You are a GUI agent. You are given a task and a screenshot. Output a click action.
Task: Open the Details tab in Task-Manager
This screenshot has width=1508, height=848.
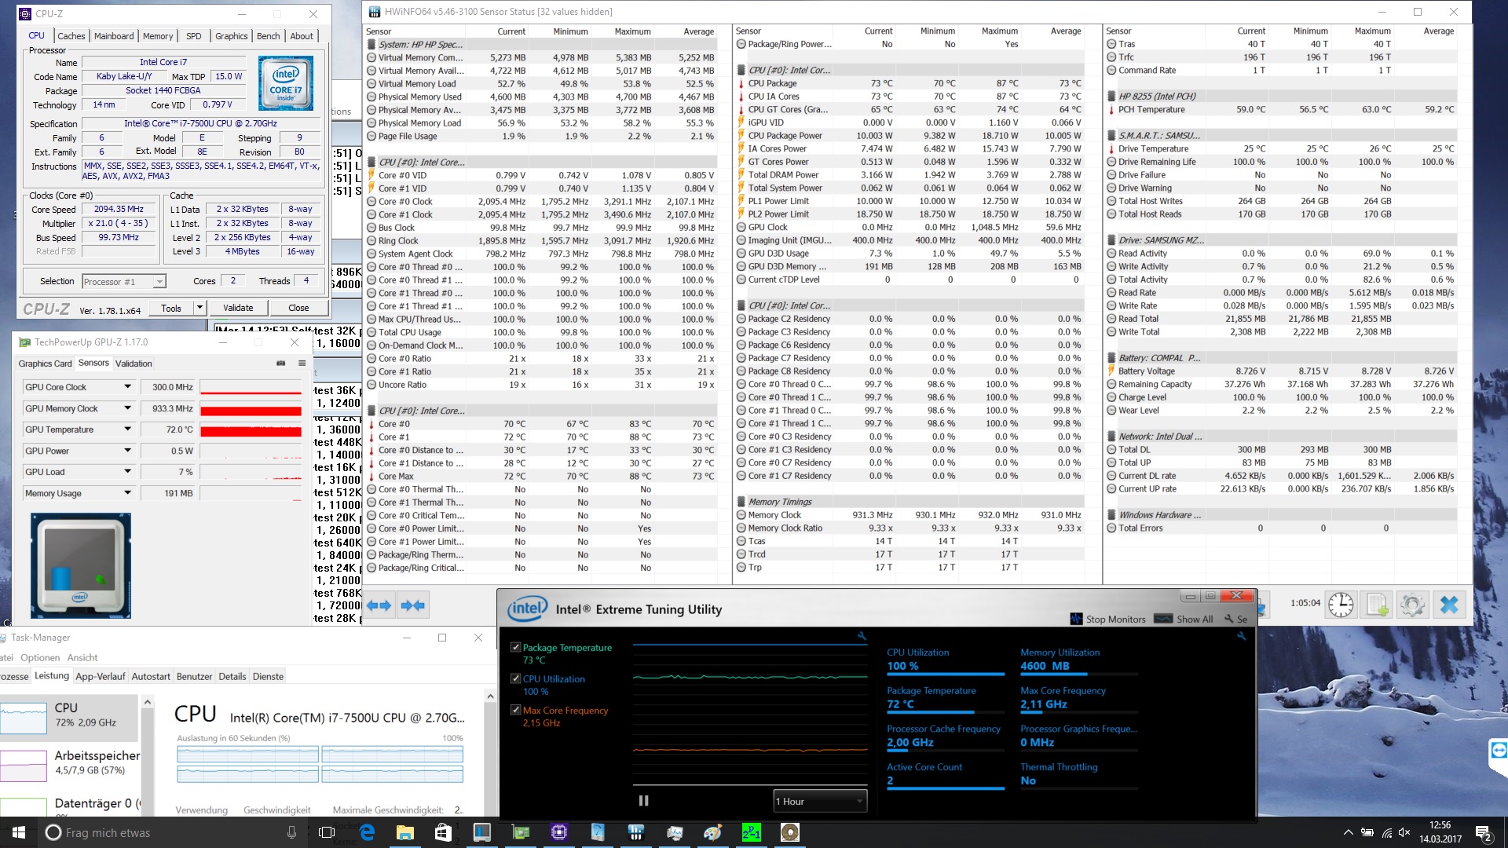(232, 677)
